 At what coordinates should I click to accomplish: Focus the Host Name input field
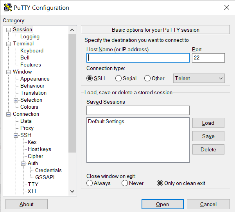pyautogui.click(x=138, y=58)
